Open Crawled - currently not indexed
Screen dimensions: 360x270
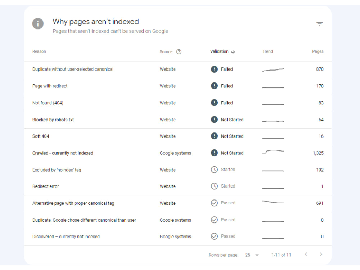(x=63, y=153)
